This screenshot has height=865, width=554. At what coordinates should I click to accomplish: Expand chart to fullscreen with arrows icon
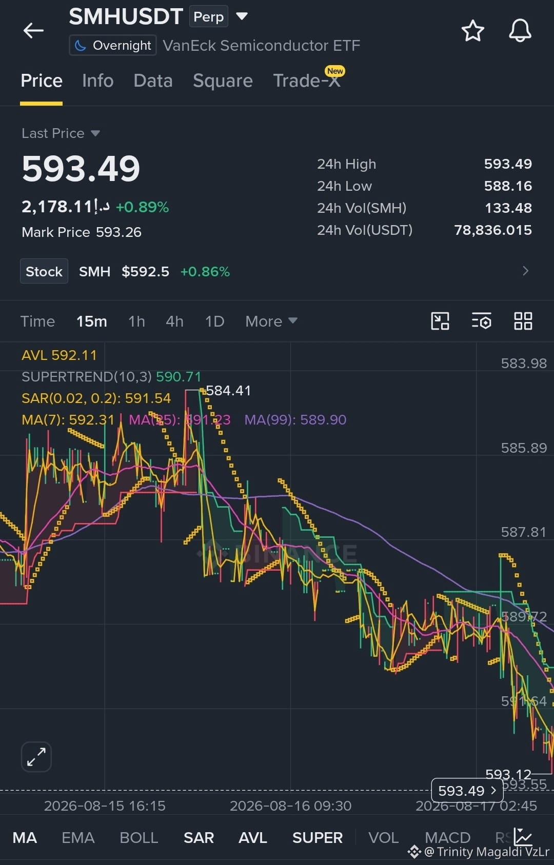pyautogui.click(x=36, y=756)
